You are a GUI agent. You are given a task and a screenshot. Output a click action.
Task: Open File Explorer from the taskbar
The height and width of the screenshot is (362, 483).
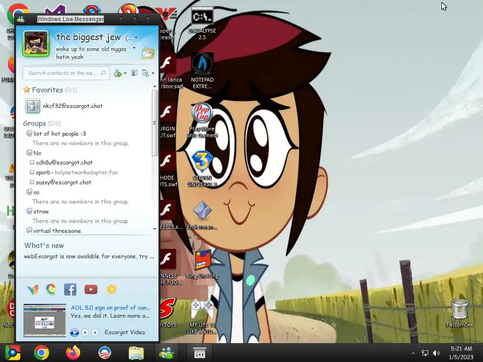click(x=136, y=353)
